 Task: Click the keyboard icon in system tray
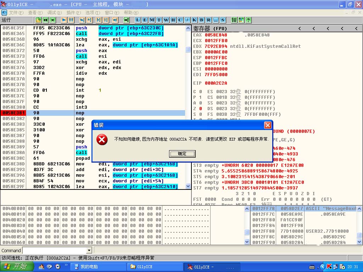pyautogui.click(x=312, y=267)
